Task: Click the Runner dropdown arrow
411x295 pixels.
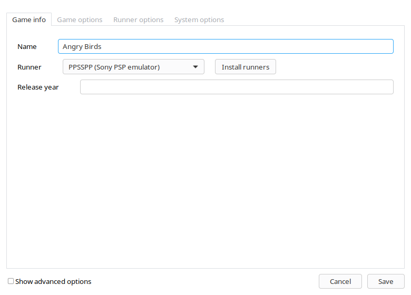Action: (195, 67)
